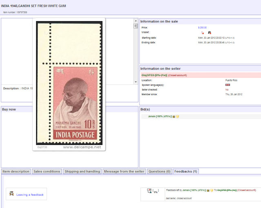Click the Starting date value
Viewport: 261px width, 208px height.
pos(217,38)
